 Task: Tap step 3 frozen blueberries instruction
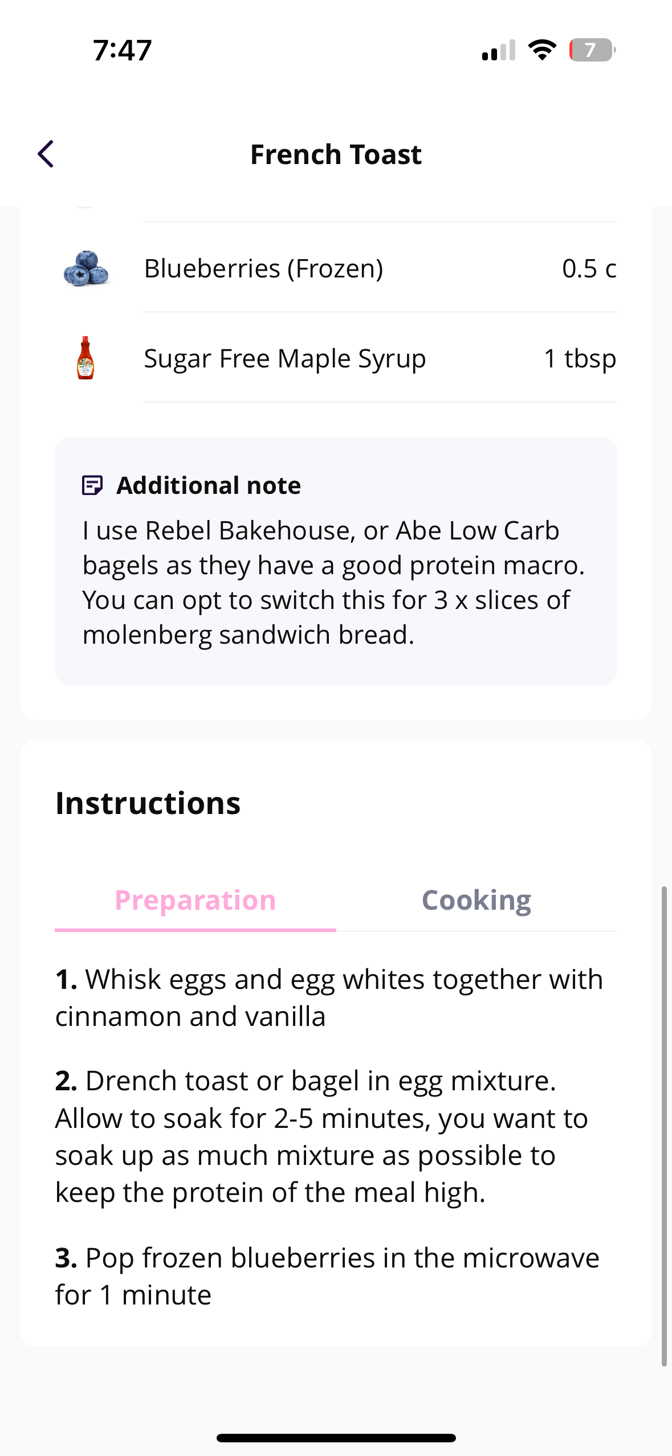coord(328,1276)
